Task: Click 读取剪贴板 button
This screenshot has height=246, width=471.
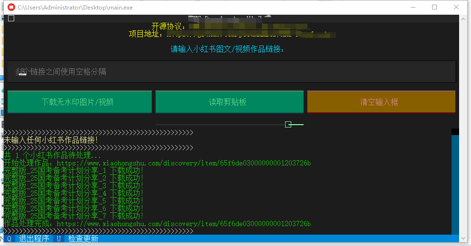Action: coord(230,102)
